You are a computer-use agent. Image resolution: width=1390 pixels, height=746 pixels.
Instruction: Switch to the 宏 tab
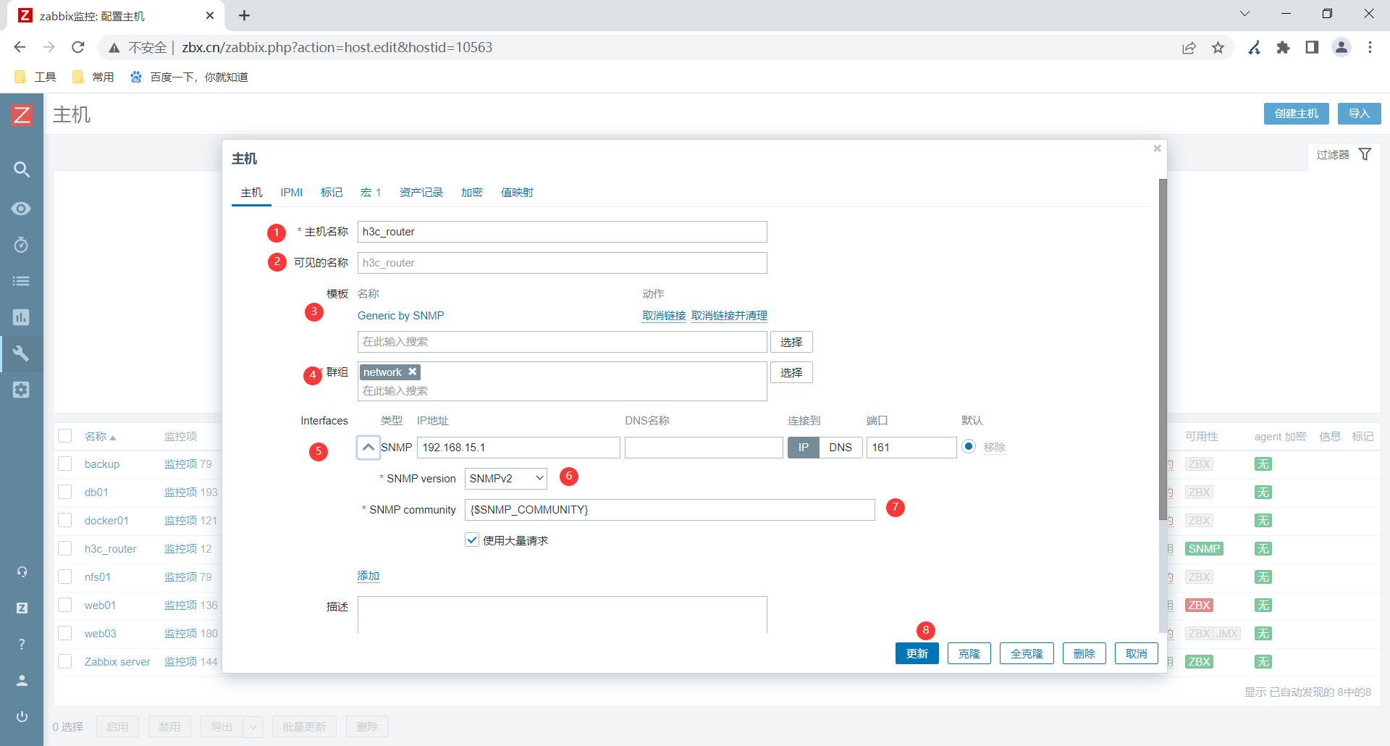click(371, 193)
